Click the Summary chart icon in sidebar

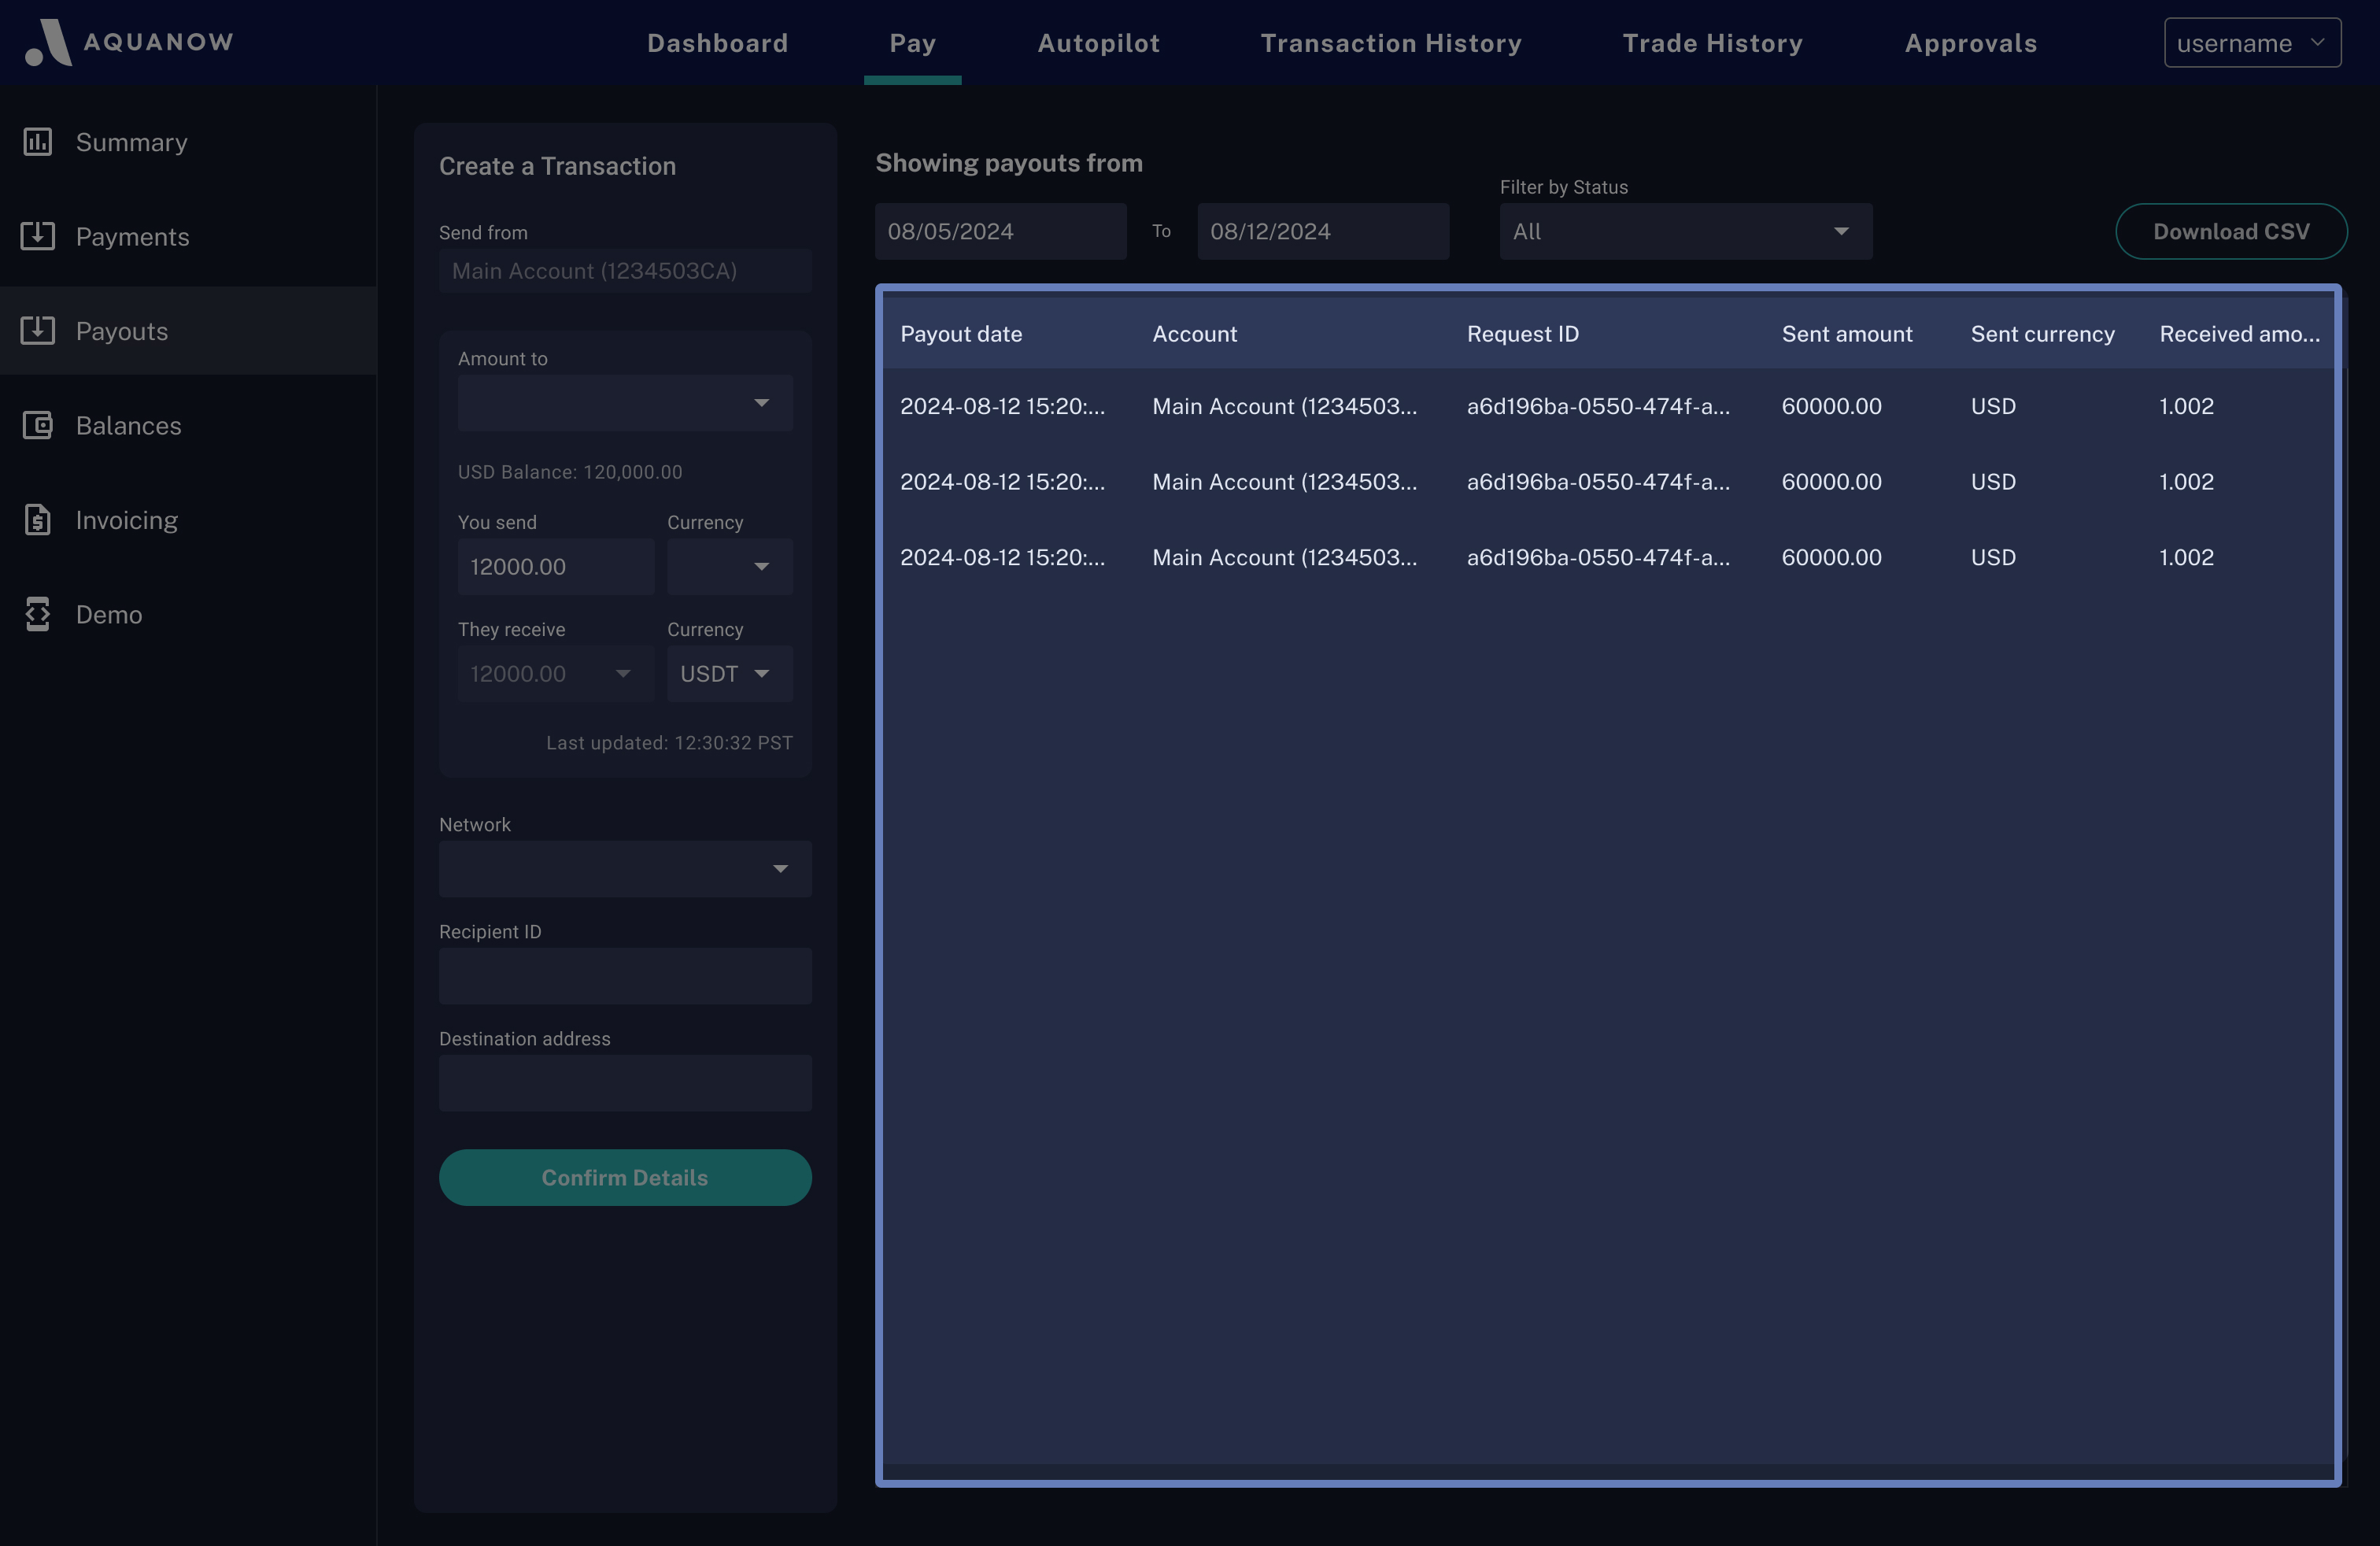38,142
